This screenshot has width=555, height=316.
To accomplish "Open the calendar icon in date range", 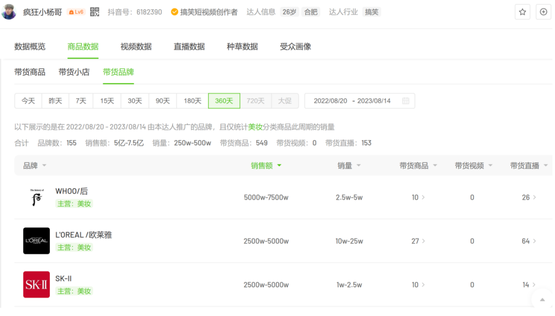I will point(406,101).
